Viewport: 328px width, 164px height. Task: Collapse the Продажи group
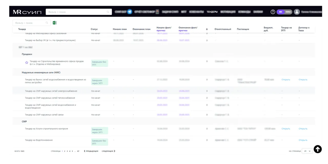click(x=27, y=54)
